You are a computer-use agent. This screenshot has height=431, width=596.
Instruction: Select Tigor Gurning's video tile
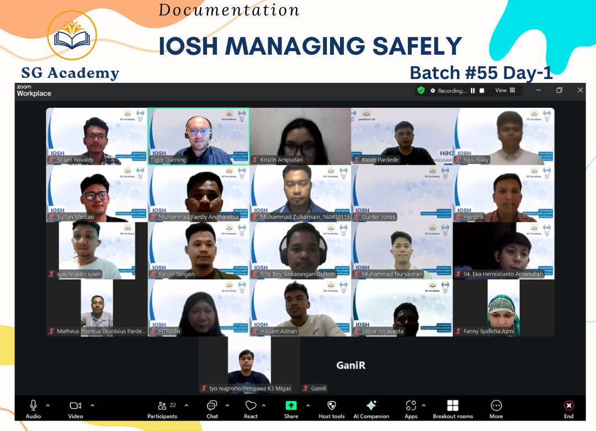199,136
